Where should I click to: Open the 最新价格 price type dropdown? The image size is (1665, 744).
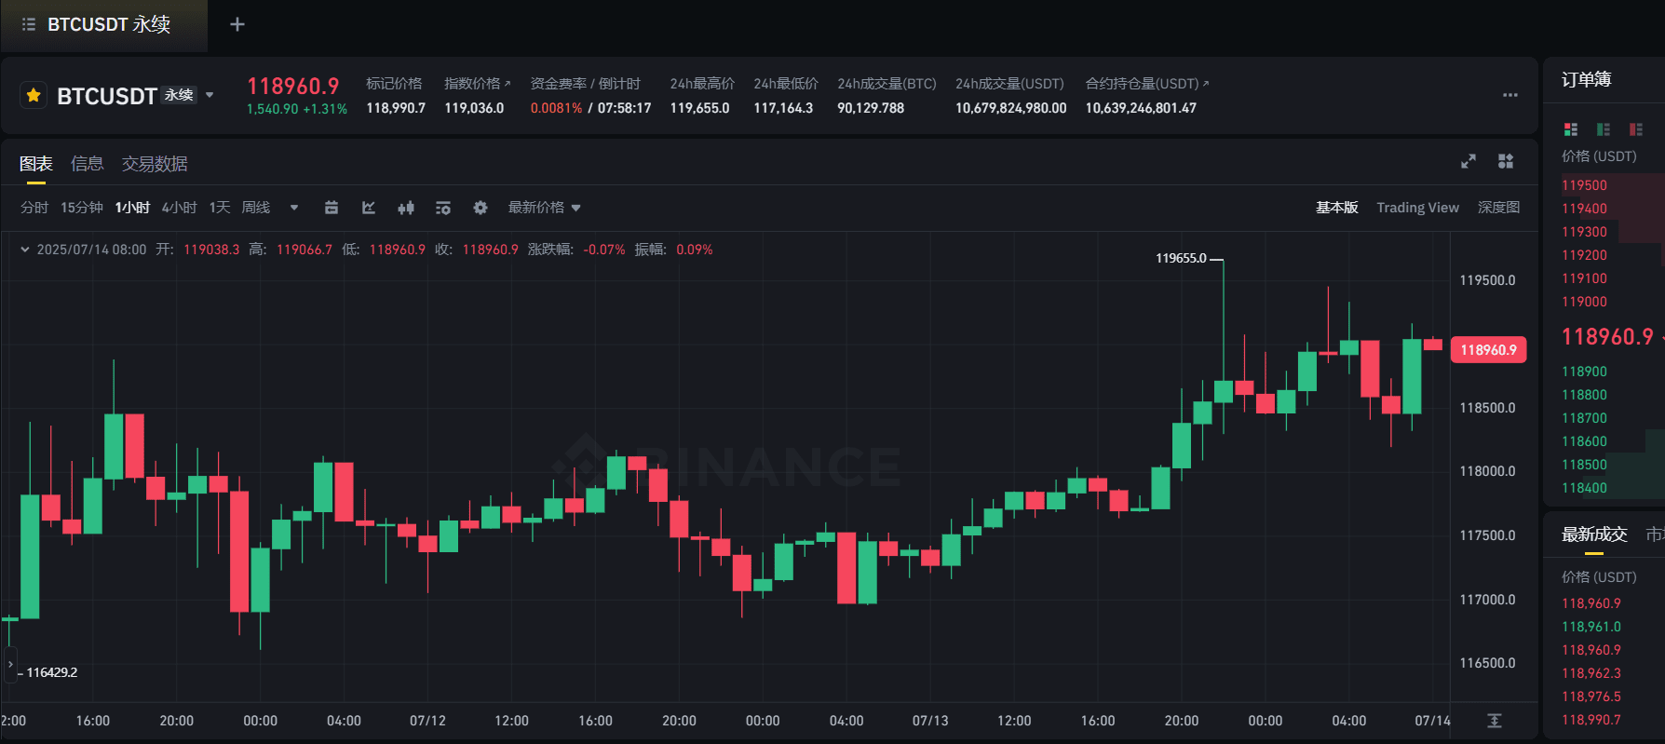point(545,208)
